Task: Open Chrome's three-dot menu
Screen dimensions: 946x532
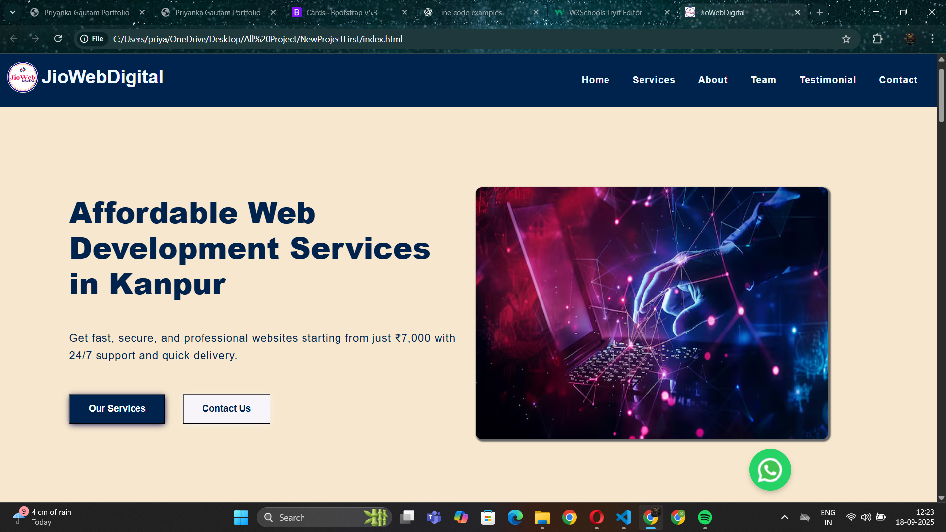Action: click(x=932, y=39)
